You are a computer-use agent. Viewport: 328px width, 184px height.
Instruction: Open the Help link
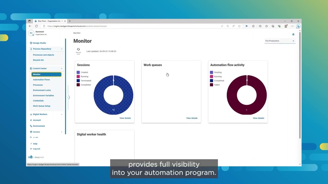(x=35, y=144)
